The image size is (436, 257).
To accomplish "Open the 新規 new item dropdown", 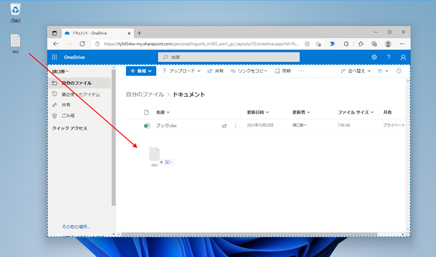I will (141, 71).
